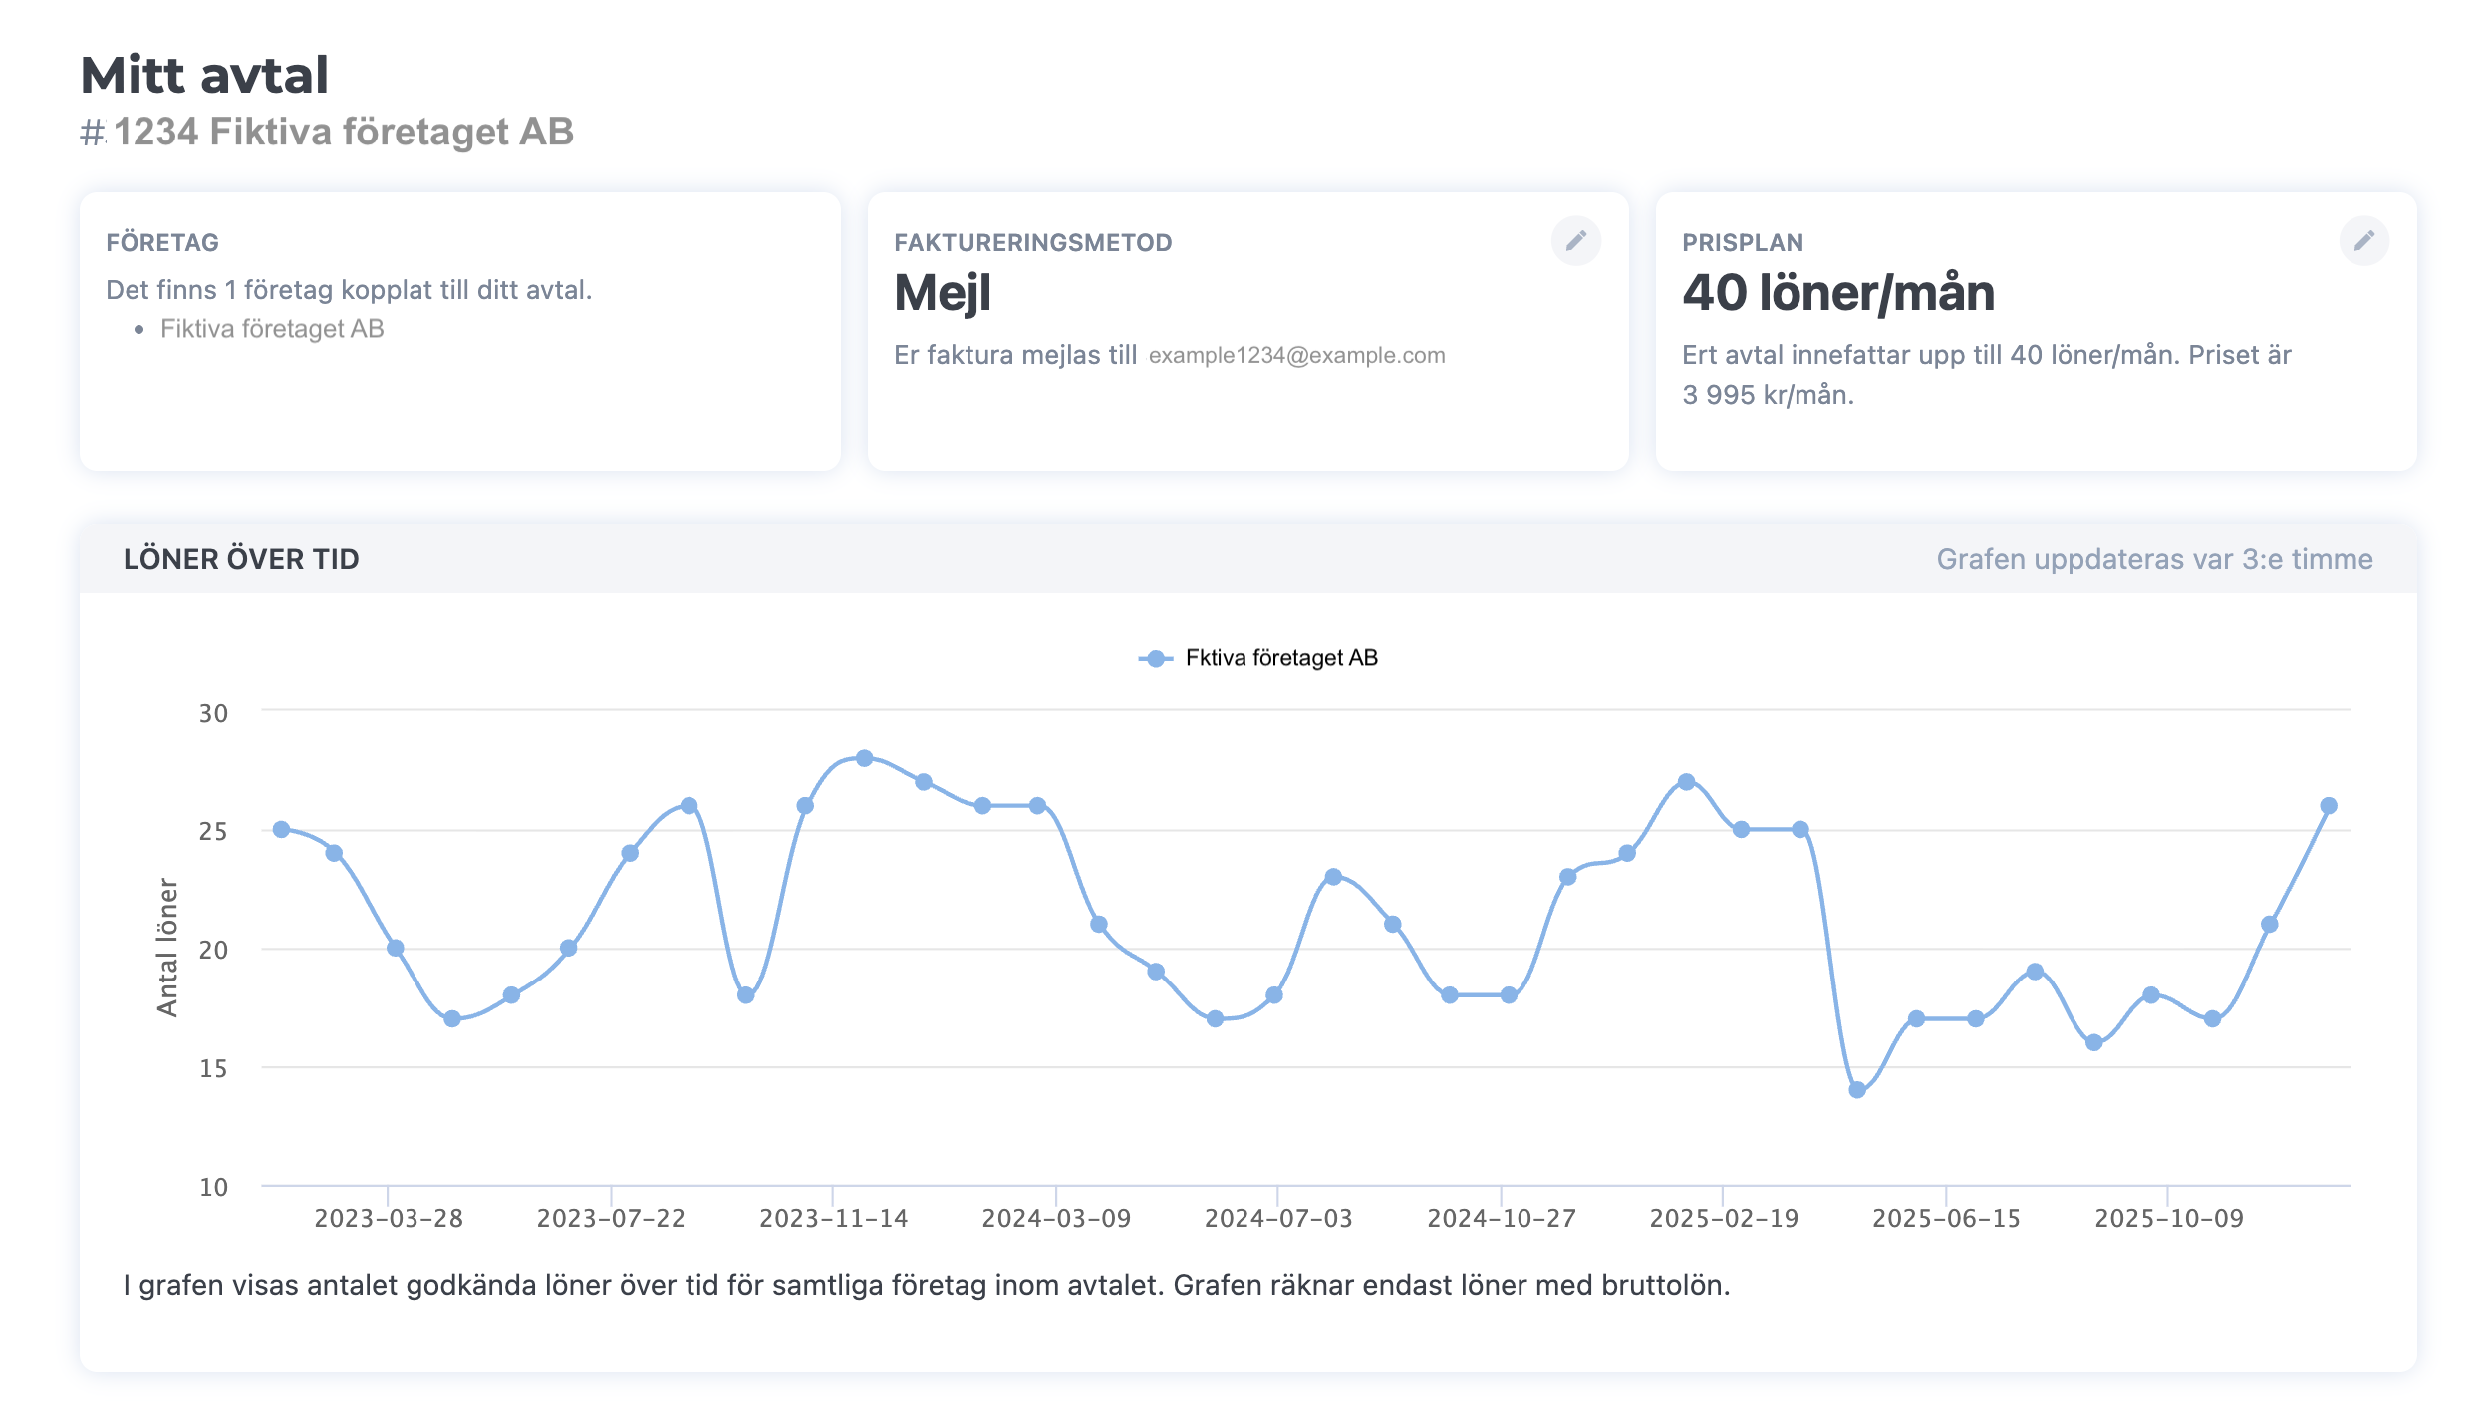The height and width of the screenshot is (1401, 2489).
Task: Click the Fiktiva företaget AB list item
Action: [x=271, y=329]
